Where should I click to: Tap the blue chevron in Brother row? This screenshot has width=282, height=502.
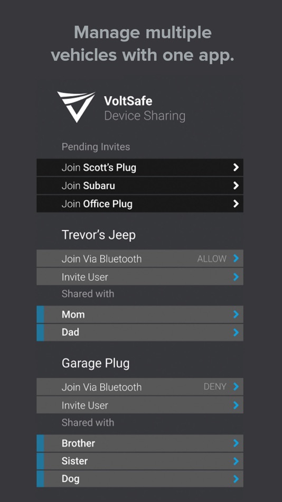pyautogui.click(x=236, y=443)
